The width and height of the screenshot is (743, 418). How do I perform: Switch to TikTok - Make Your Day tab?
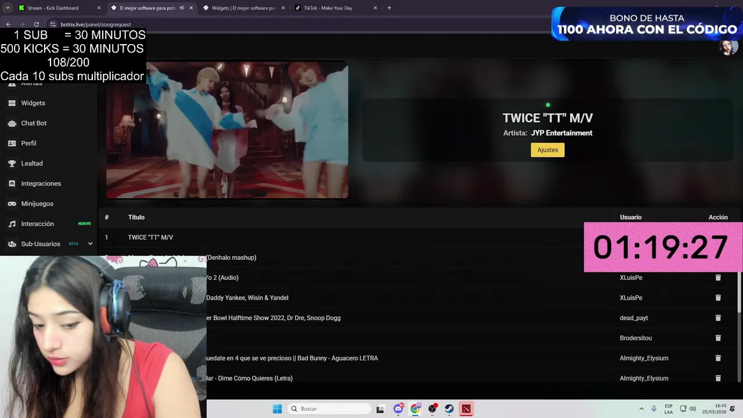(x=328, y=8)
